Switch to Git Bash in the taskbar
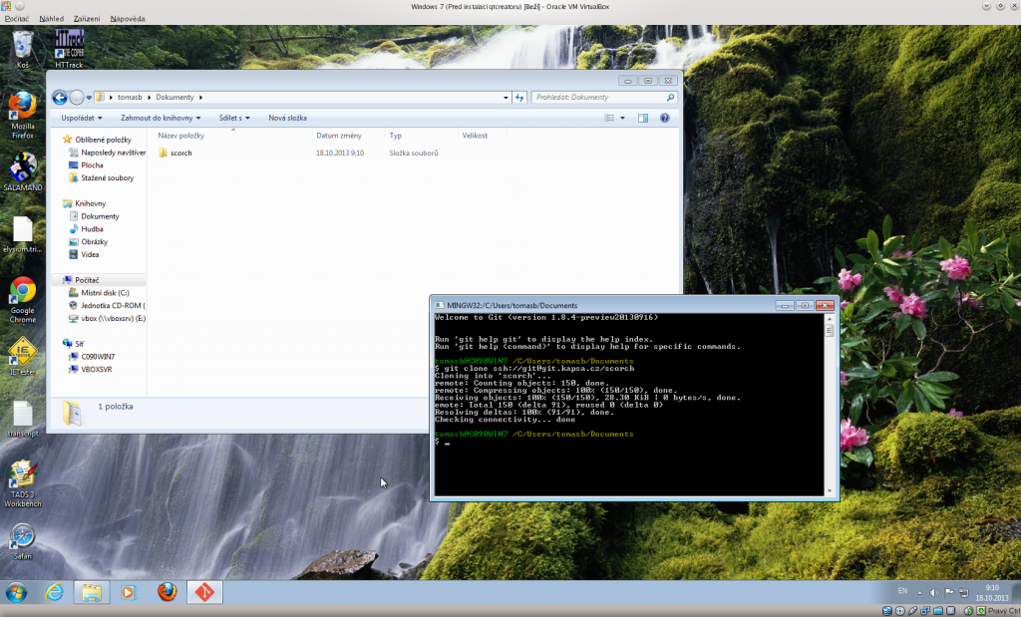This screenshot has height=617, width=1021. [204, 592]
